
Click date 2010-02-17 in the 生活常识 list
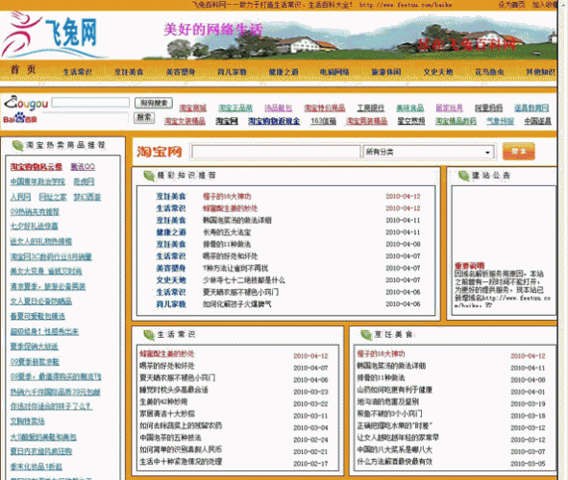pos(310,464)
